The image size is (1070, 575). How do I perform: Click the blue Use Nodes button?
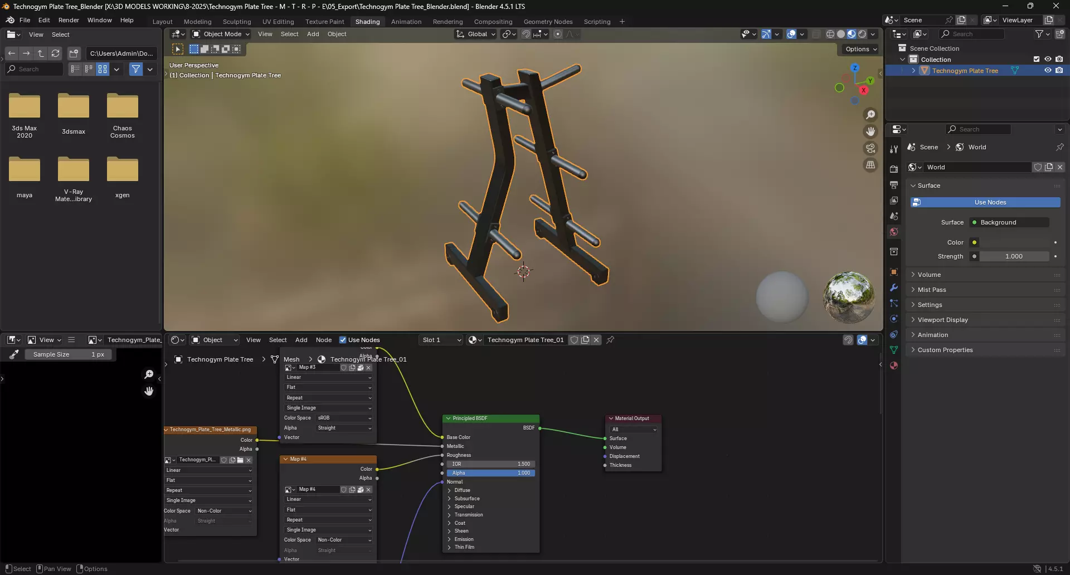coord(985,202)
